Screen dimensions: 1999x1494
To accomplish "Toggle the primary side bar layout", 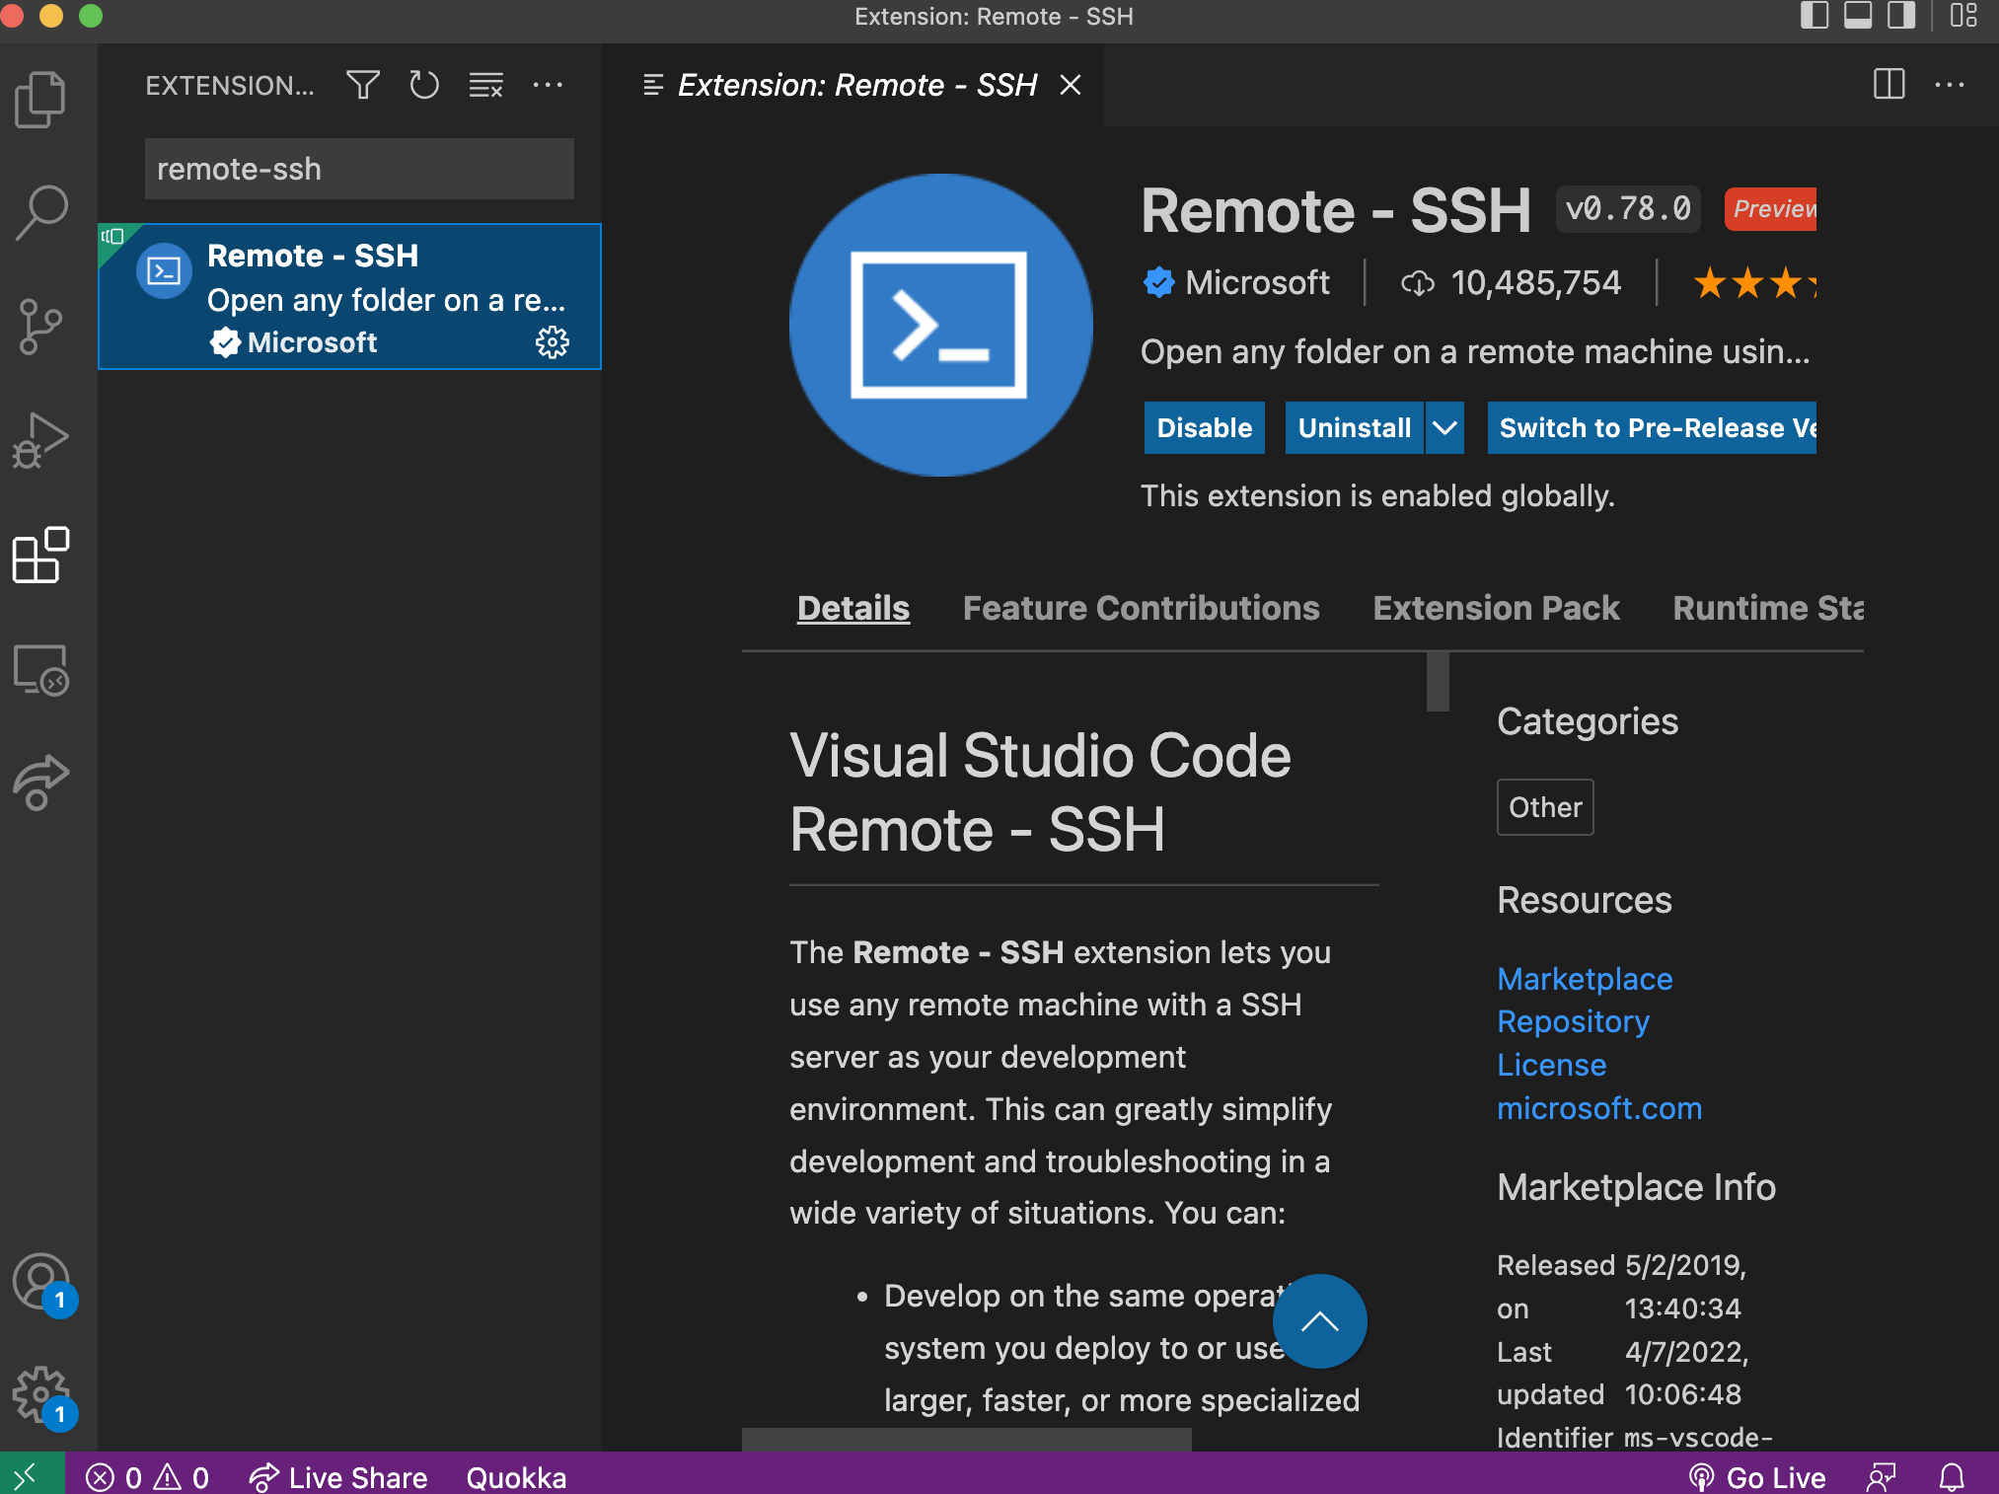I will (x=1814, y=16).
